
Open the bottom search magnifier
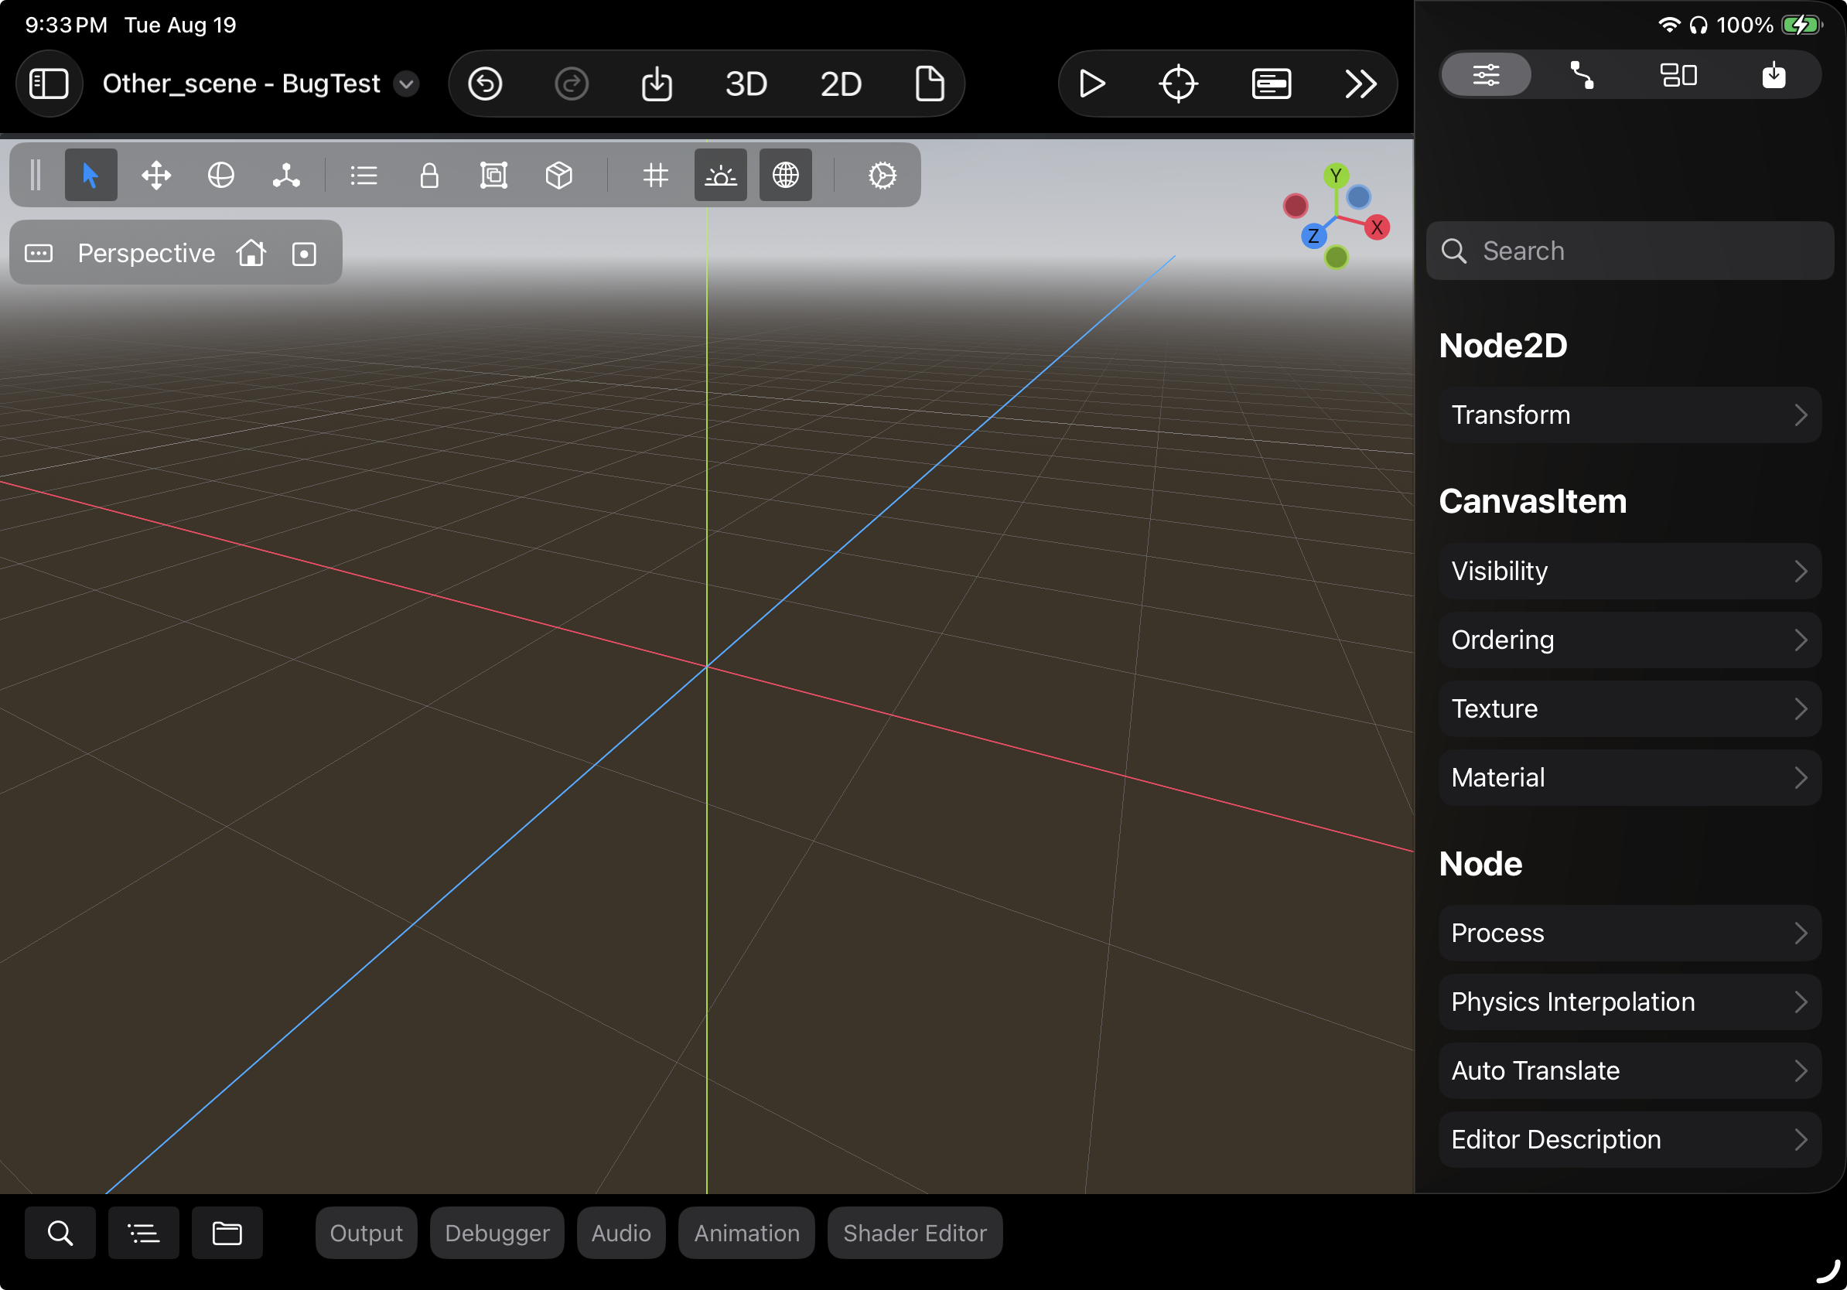click(60, 1233)
